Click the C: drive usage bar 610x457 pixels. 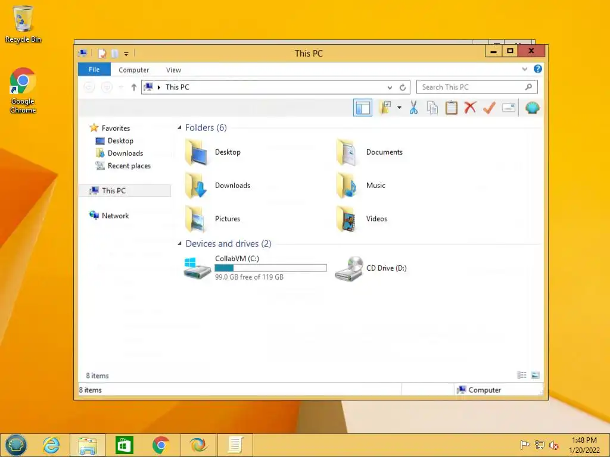point(271,268)
